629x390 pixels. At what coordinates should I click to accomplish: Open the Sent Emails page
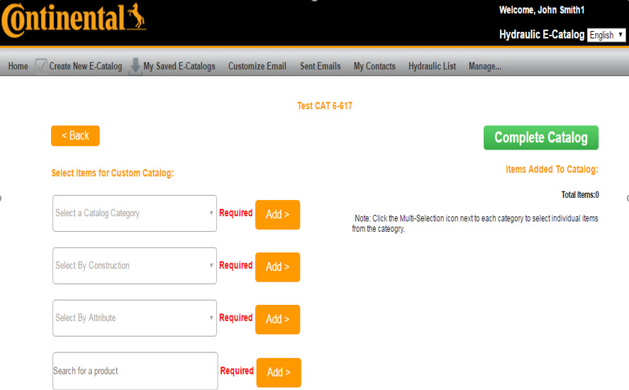coord(320,67)
